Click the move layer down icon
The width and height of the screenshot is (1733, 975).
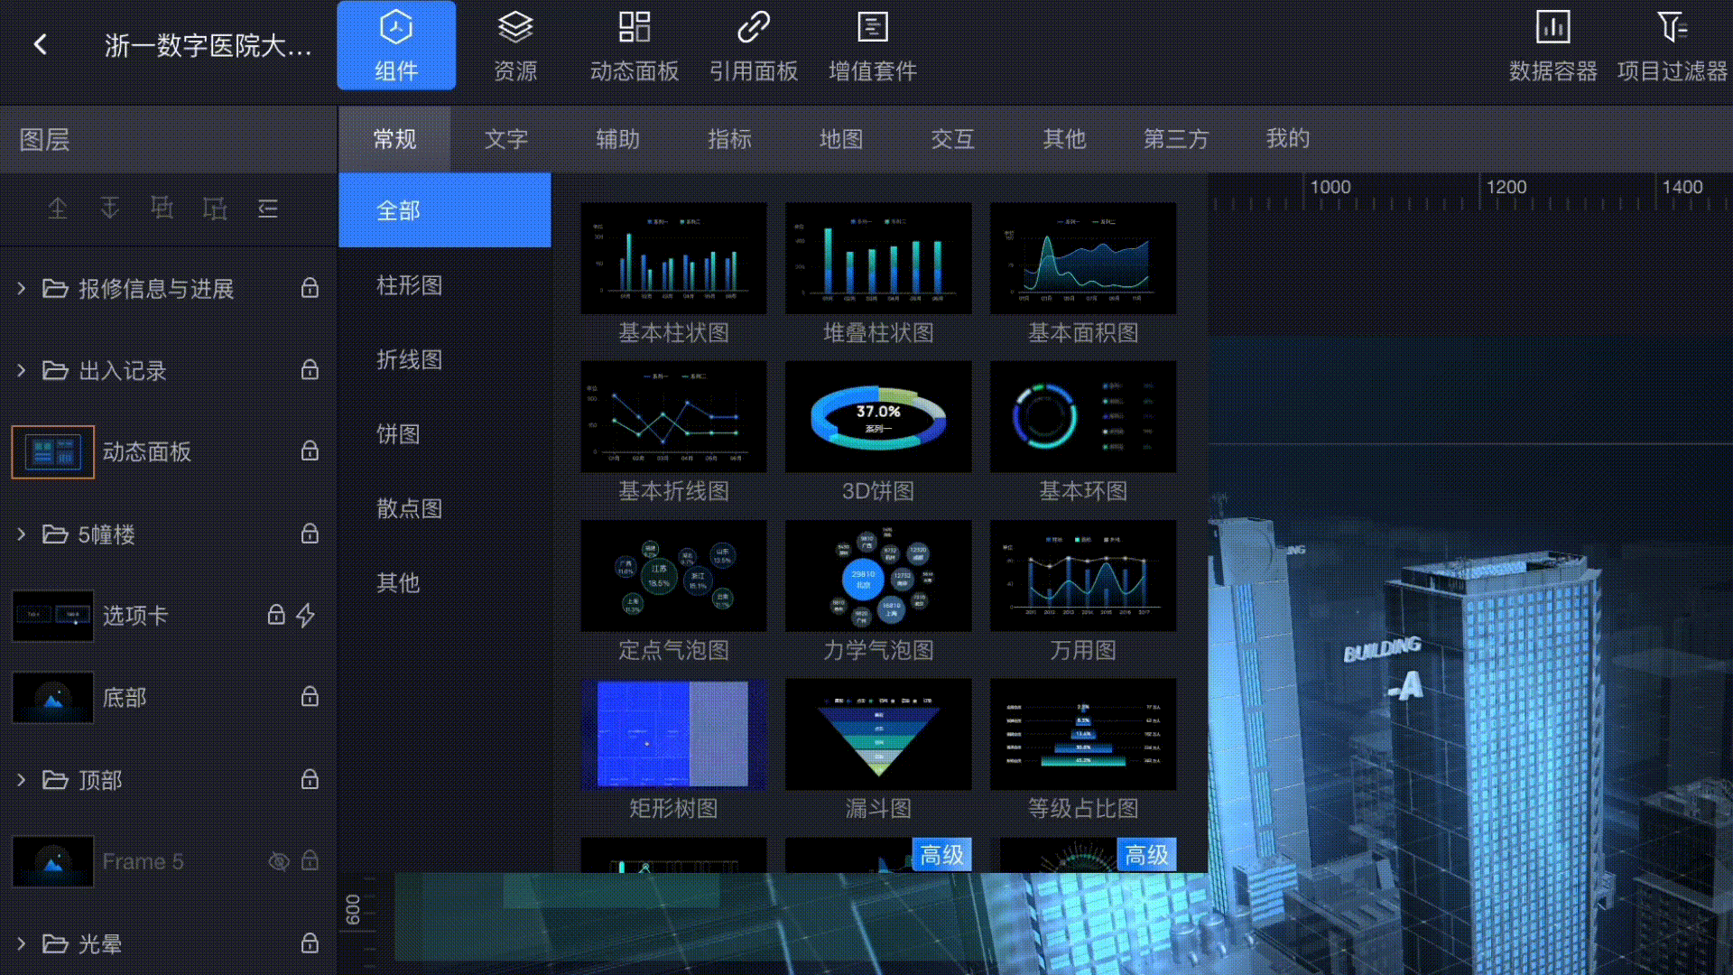[109, 209]
